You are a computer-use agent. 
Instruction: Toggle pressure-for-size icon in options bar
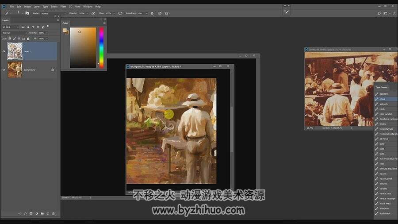[160, 13]
